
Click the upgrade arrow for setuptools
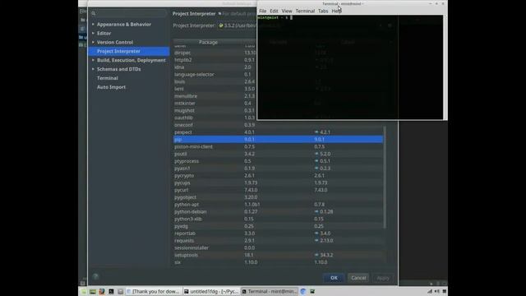316,255
